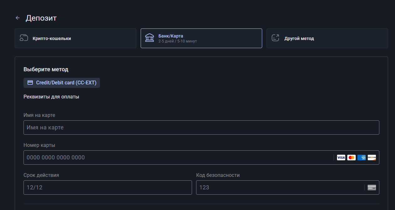This screenshot has width=395, height=210.
Task: Click the 2-5 дней / 5-10 минут subtitle
Action: pyautogui.click(x=178, y=41)
